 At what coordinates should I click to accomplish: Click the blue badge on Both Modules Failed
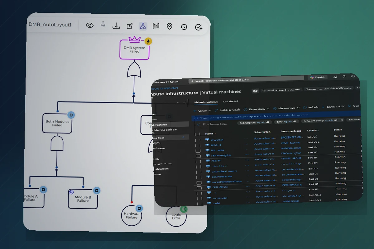click(x=71, y=115)
